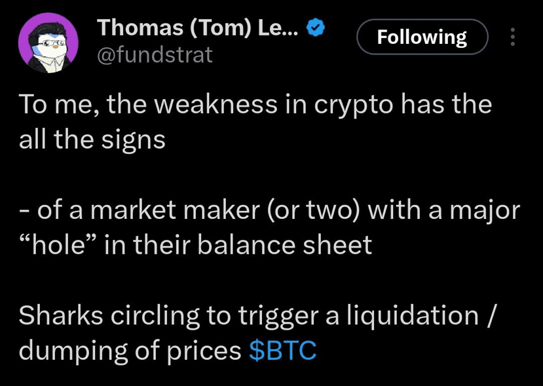
Task: Click the text "dumping of prices"
Action: pyautogui.click(x=130, y=351)
